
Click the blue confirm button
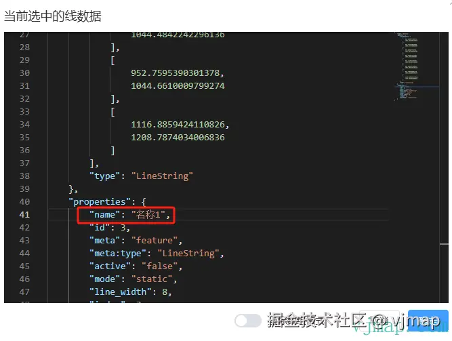(428, 321)
